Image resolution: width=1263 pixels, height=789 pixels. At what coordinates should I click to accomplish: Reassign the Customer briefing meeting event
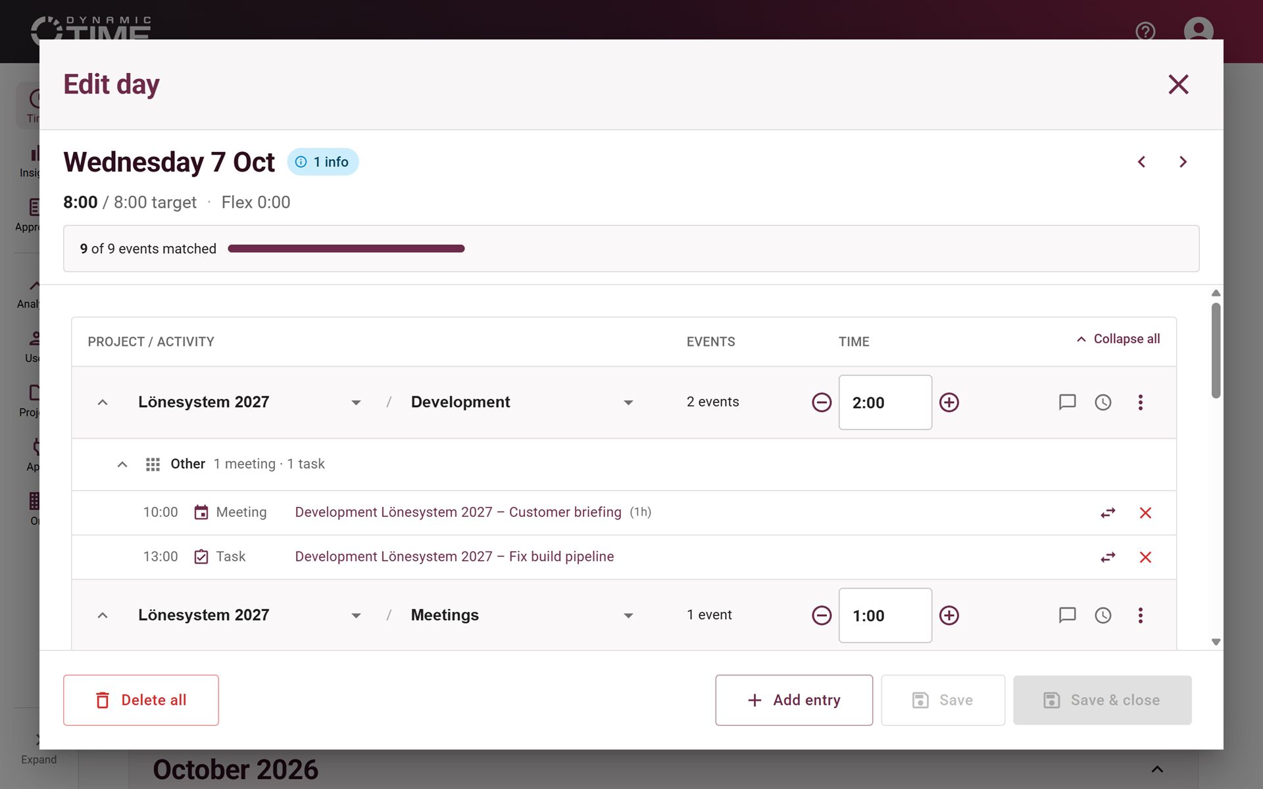click(x=1108, y=513)
